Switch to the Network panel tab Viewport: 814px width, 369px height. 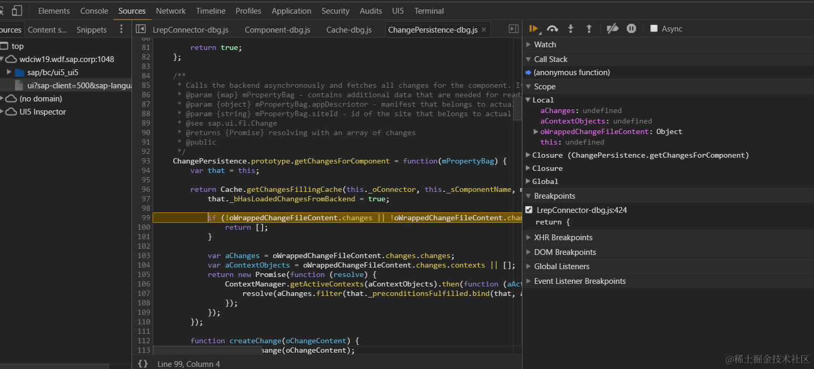[x=170, y=11]
